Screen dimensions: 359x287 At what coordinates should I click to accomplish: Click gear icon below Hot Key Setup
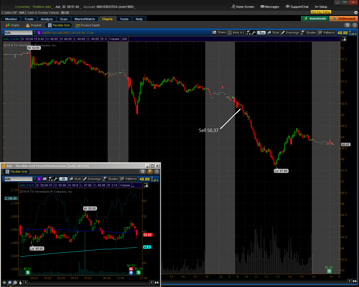click(x=356, y=13)
